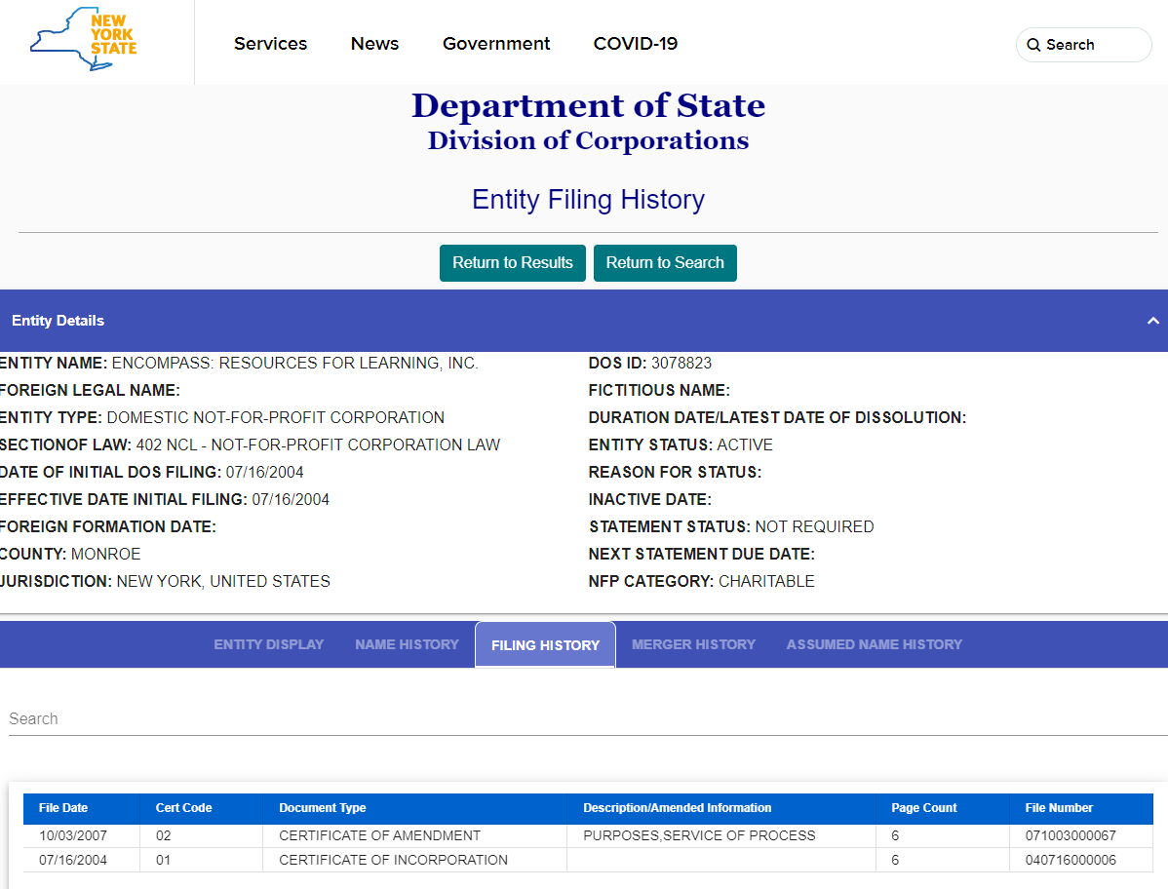Open the Government menu
Viewport: 1168px width, 889px height.
point(496,44)
